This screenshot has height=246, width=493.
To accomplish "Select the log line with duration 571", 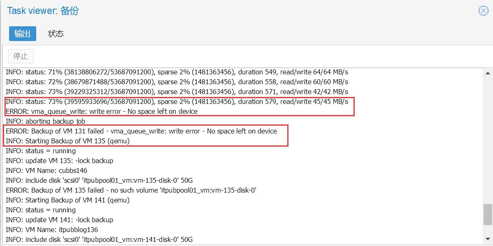I will coord(177,92).
